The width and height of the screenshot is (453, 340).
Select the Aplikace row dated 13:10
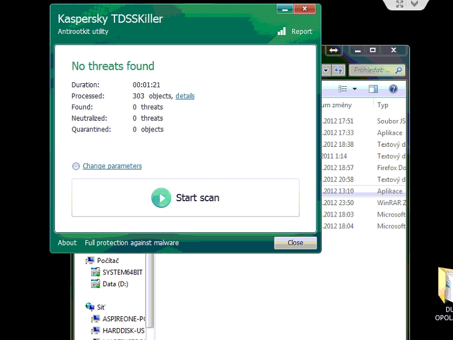click(x=364, y=191)
